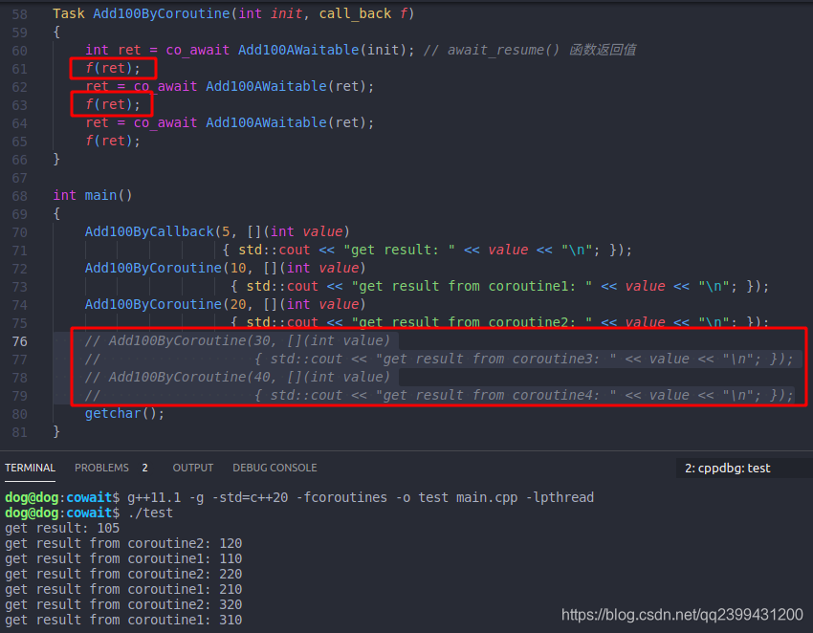Click commented 'coroutine4' cout line
813x633 pixels.
pos(439,395)
